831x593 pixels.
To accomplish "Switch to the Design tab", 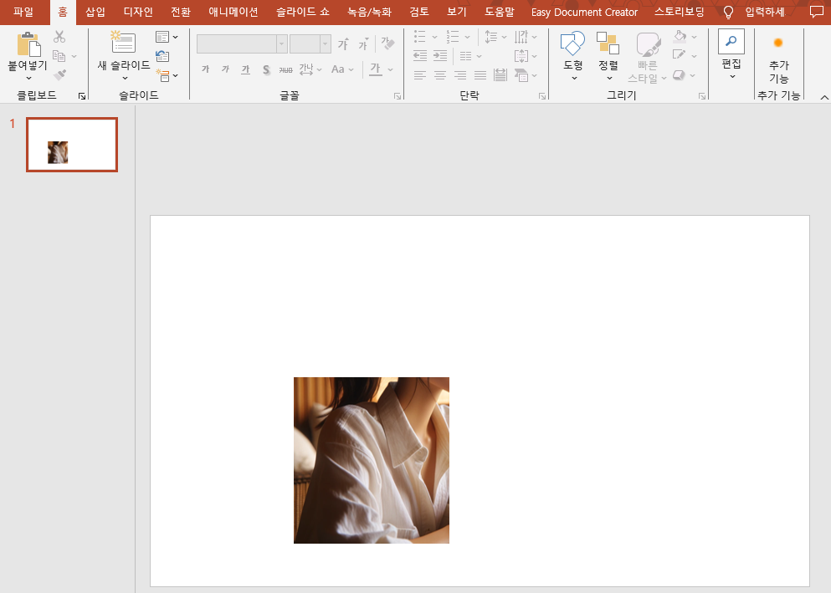I will [138, 12].
